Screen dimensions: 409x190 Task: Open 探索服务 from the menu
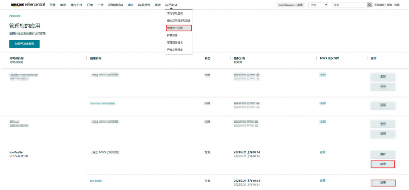[172, 35]
